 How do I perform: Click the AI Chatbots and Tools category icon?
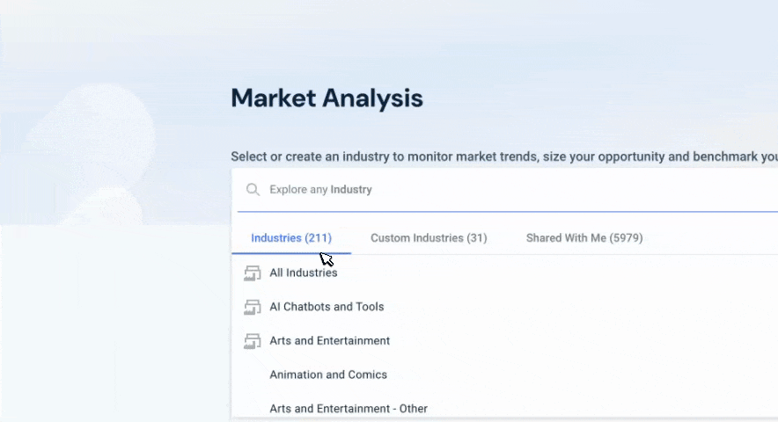click(x=253, y=307)
